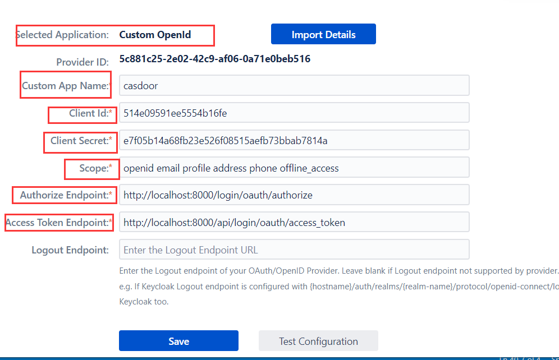Viewport: 559px width, 360px height.
Task: Click the Client Secret label
Action: click(x=80, y=140)
